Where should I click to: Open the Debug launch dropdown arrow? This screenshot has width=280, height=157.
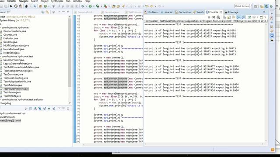[86, 6]
